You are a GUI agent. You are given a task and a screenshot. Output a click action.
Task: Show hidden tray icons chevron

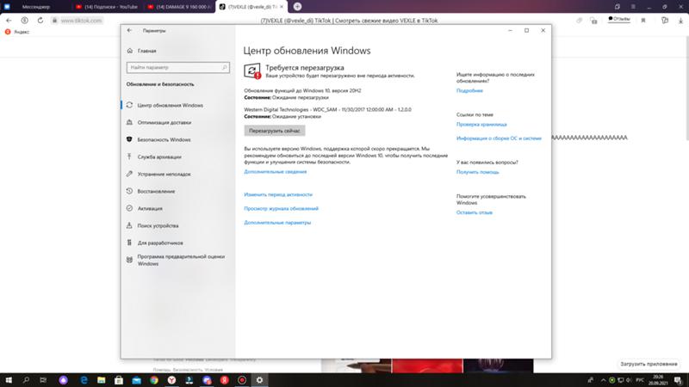(x=604, y=380)
